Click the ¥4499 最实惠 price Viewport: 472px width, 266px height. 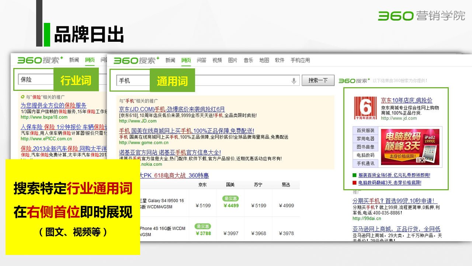coord(231,205)
